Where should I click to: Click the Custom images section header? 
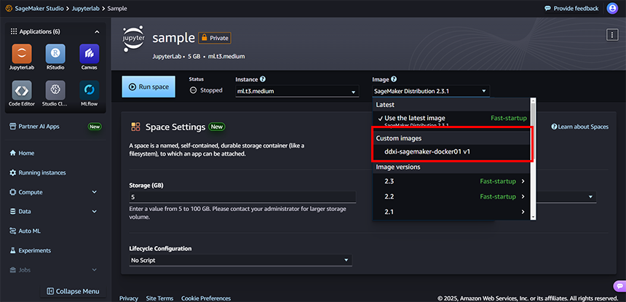click(451, 138)
